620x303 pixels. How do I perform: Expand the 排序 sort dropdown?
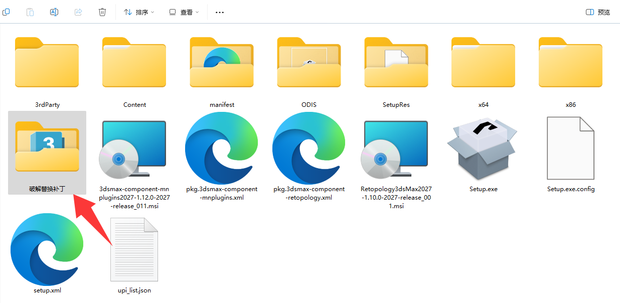click(x=139, y=12)
